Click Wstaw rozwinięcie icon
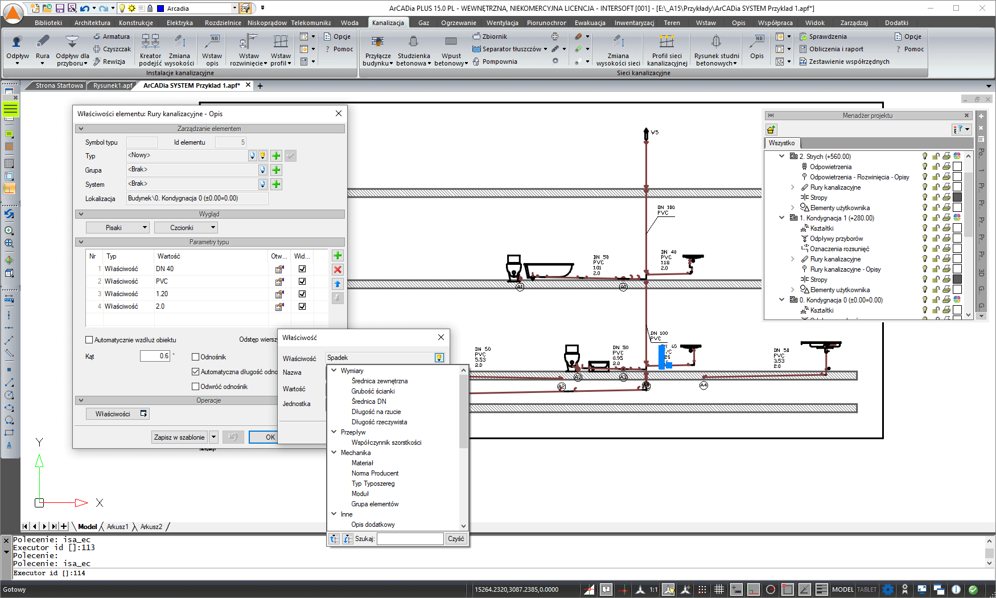This screenshot has height=598, width=996. click(x=249, y=42)
